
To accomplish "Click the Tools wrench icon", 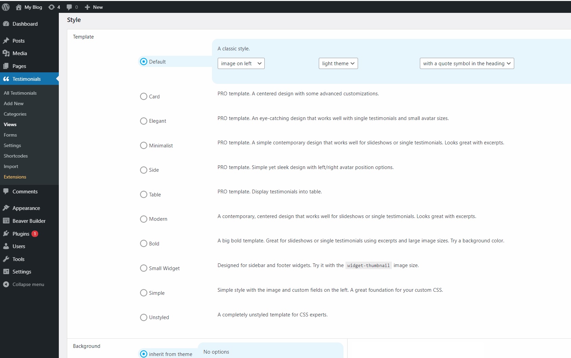I will coord(6,259).
